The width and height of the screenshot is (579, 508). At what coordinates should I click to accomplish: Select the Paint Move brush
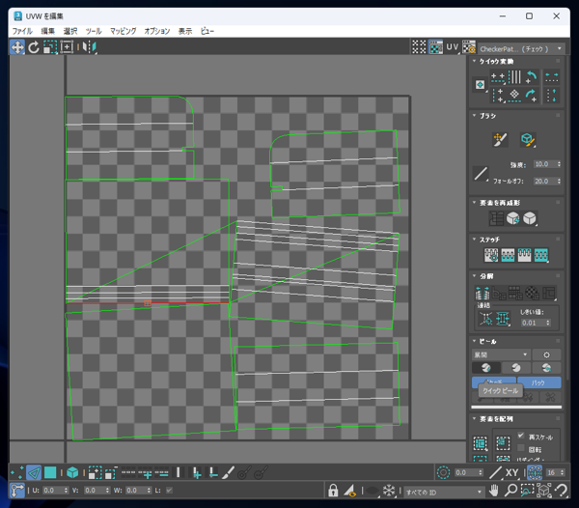500,140
